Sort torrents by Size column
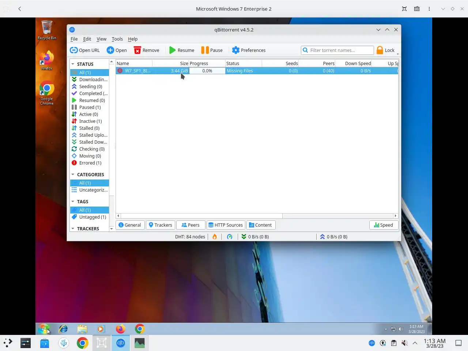Screen dimensions: 468x351 (x=170, y=63)
